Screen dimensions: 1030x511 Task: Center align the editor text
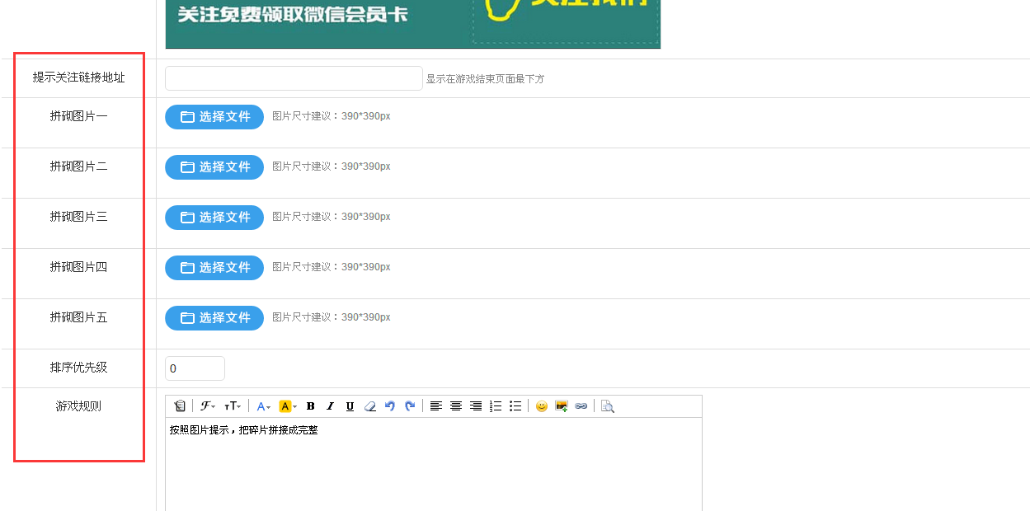click(456, 406)
